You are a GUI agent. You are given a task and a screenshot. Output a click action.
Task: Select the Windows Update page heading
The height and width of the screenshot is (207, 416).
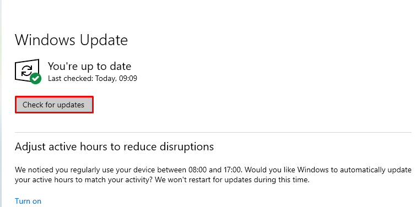click(72, 40)
